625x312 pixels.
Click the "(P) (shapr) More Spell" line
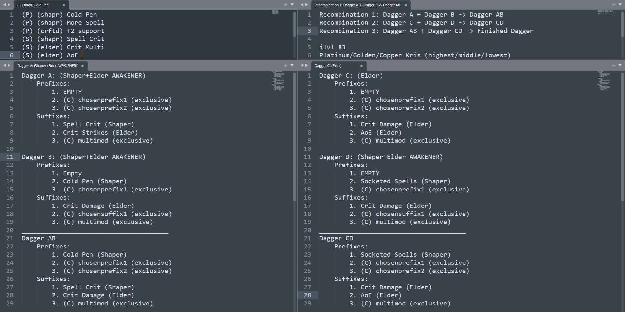63,23
